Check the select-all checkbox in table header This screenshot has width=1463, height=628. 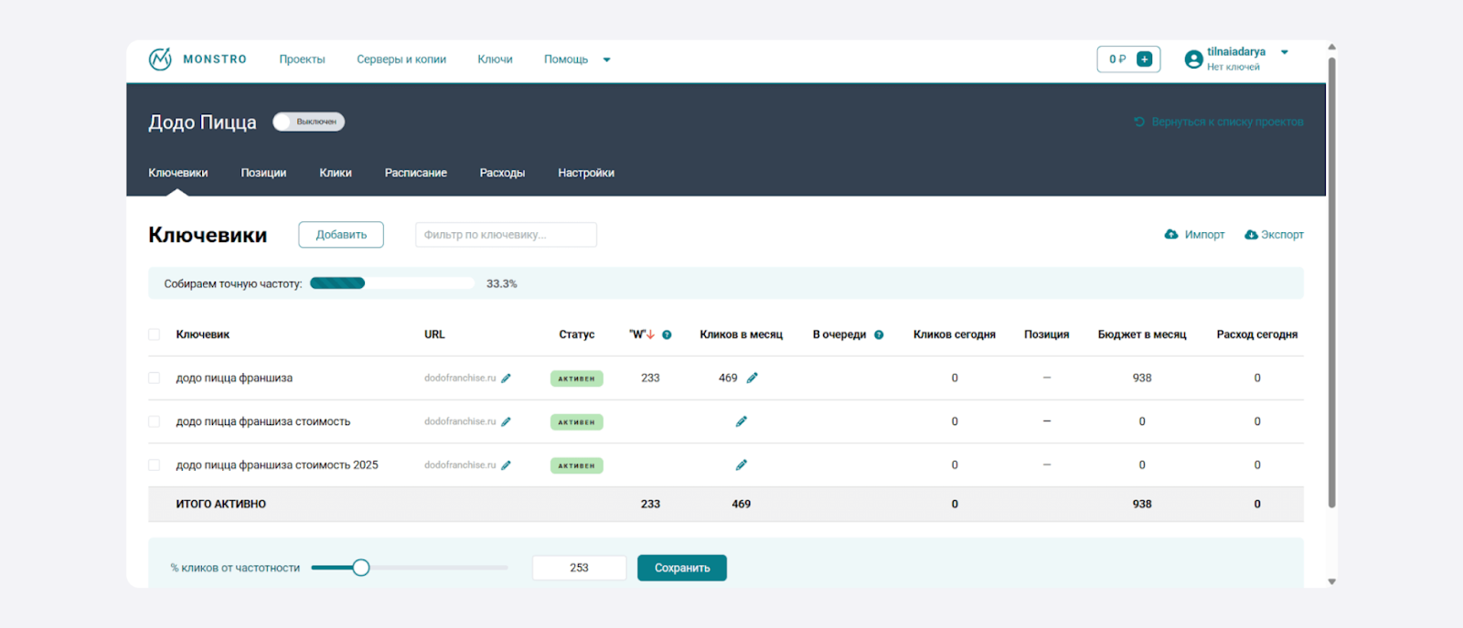[155, 335]
